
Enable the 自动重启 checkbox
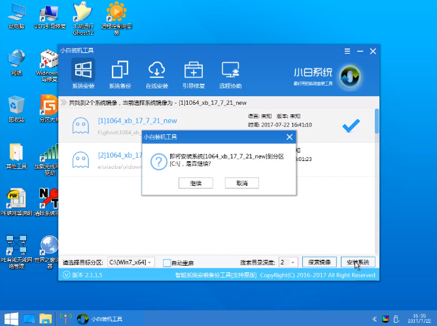167,263
